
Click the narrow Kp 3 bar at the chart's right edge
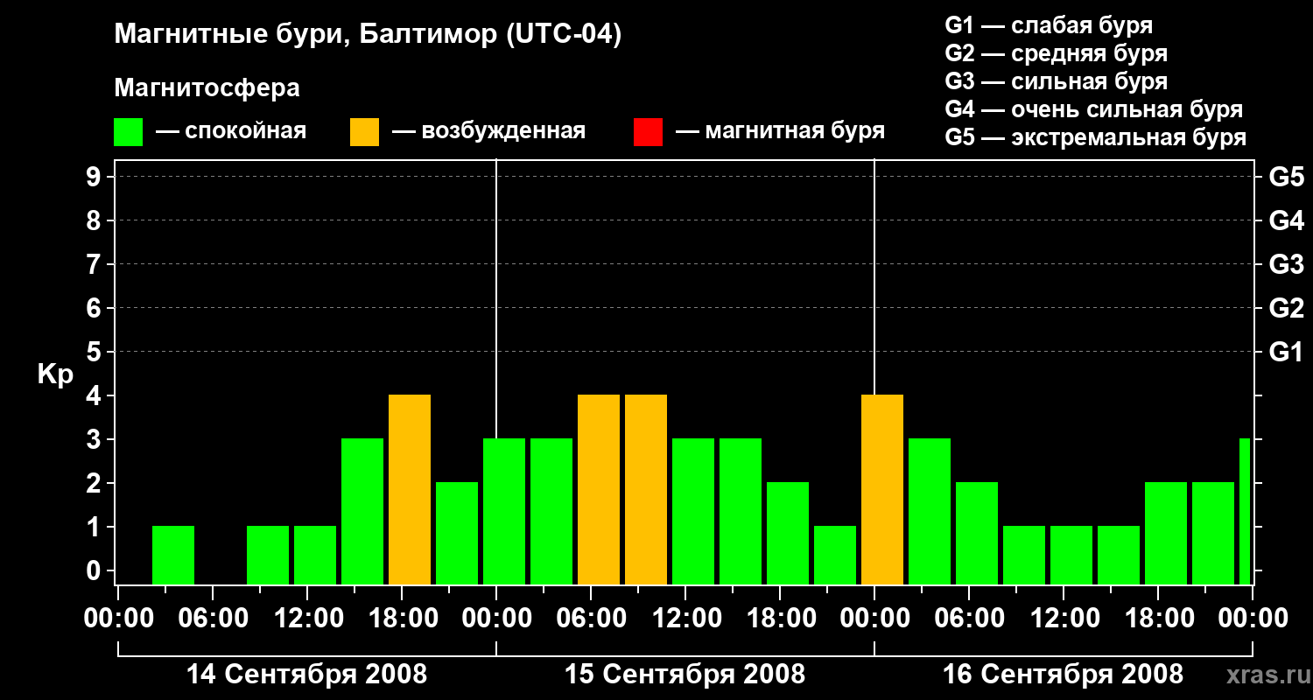[1245, 511]
